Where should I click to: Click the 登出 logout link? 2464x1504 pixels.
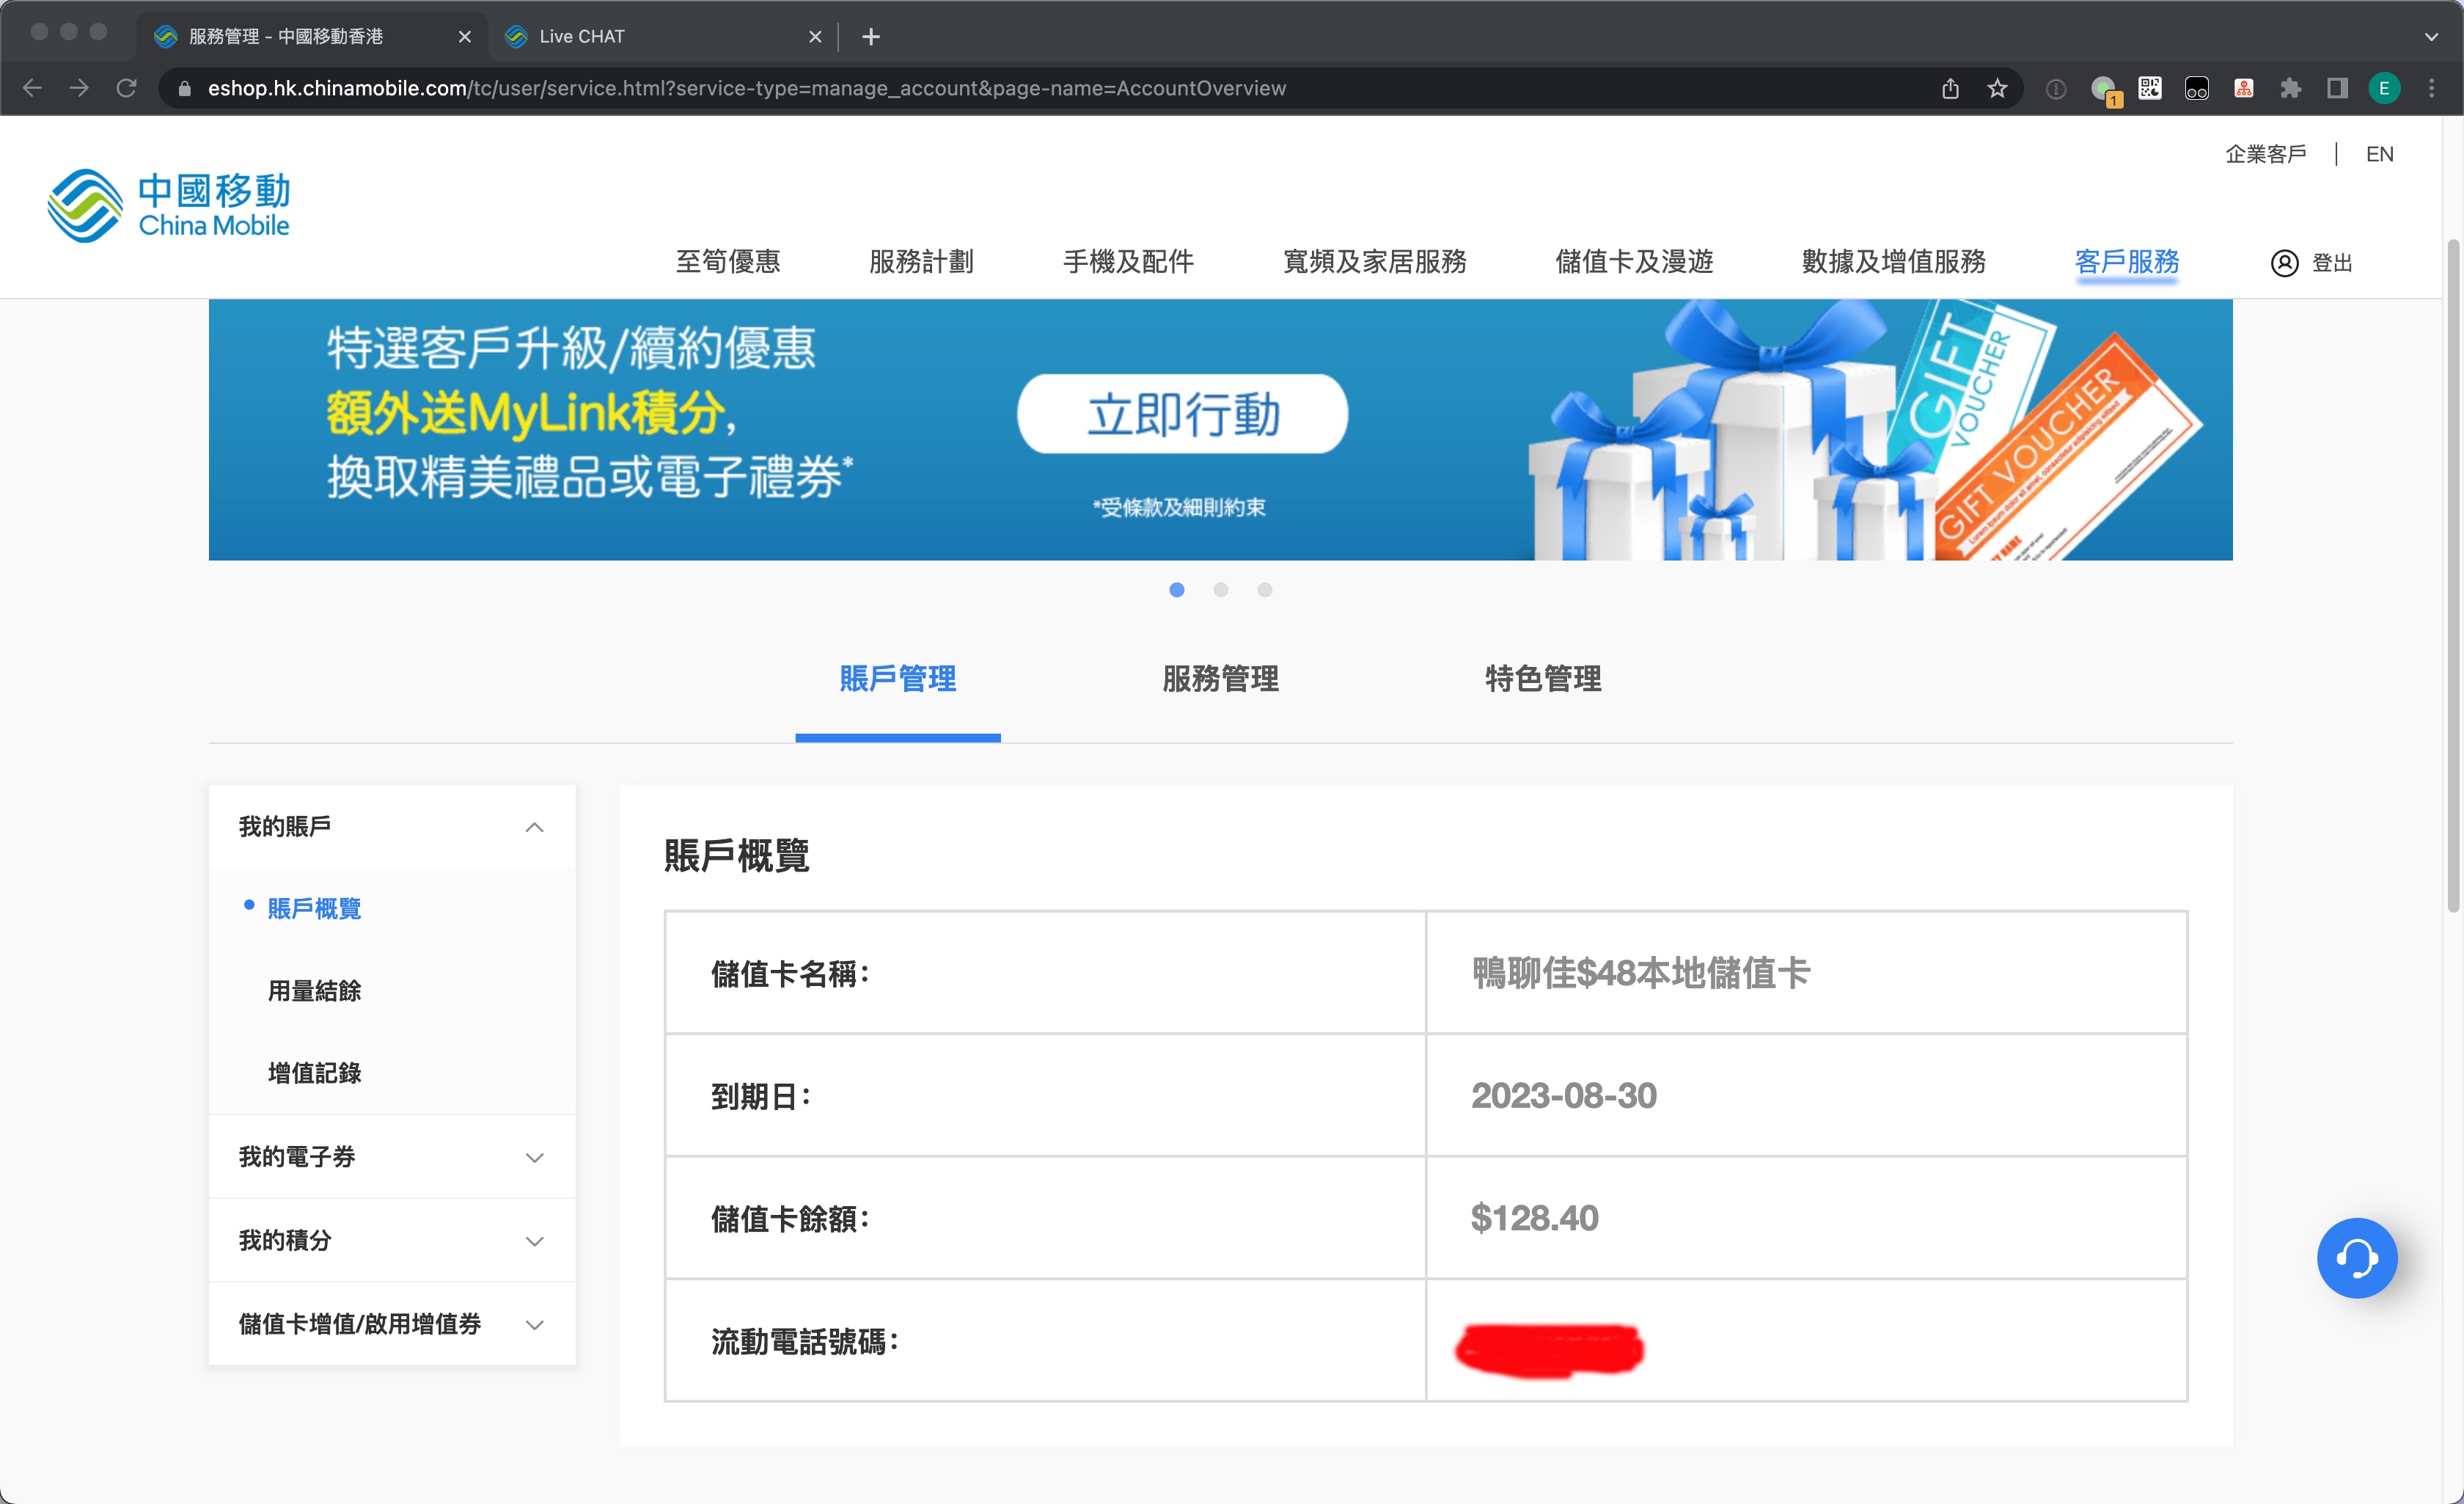pyautogui.click(x=2332, y=263)
